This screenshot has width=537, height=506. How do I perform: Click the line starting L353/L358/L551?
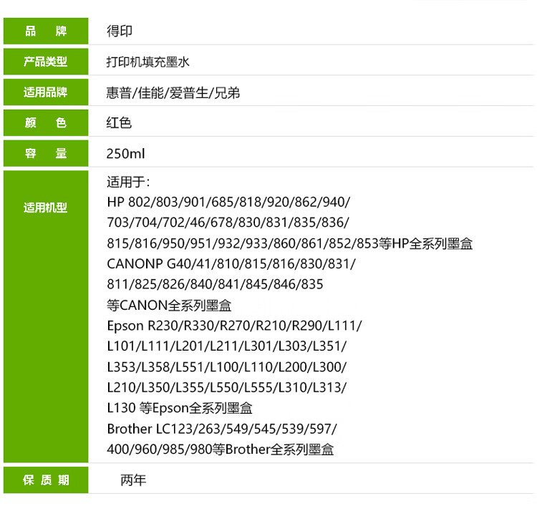click(227, 367)
